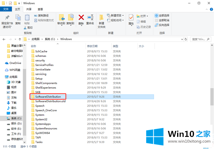Click the red Delete (删除) icon
This screenshot has width=214, height=149.
(x=81, y=17)
